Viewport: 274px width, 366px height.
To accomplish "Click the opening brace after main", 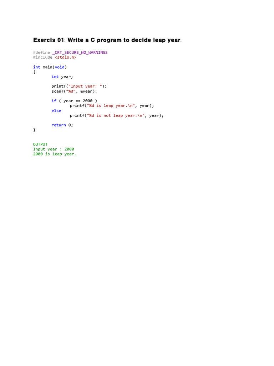I will 34,72.
